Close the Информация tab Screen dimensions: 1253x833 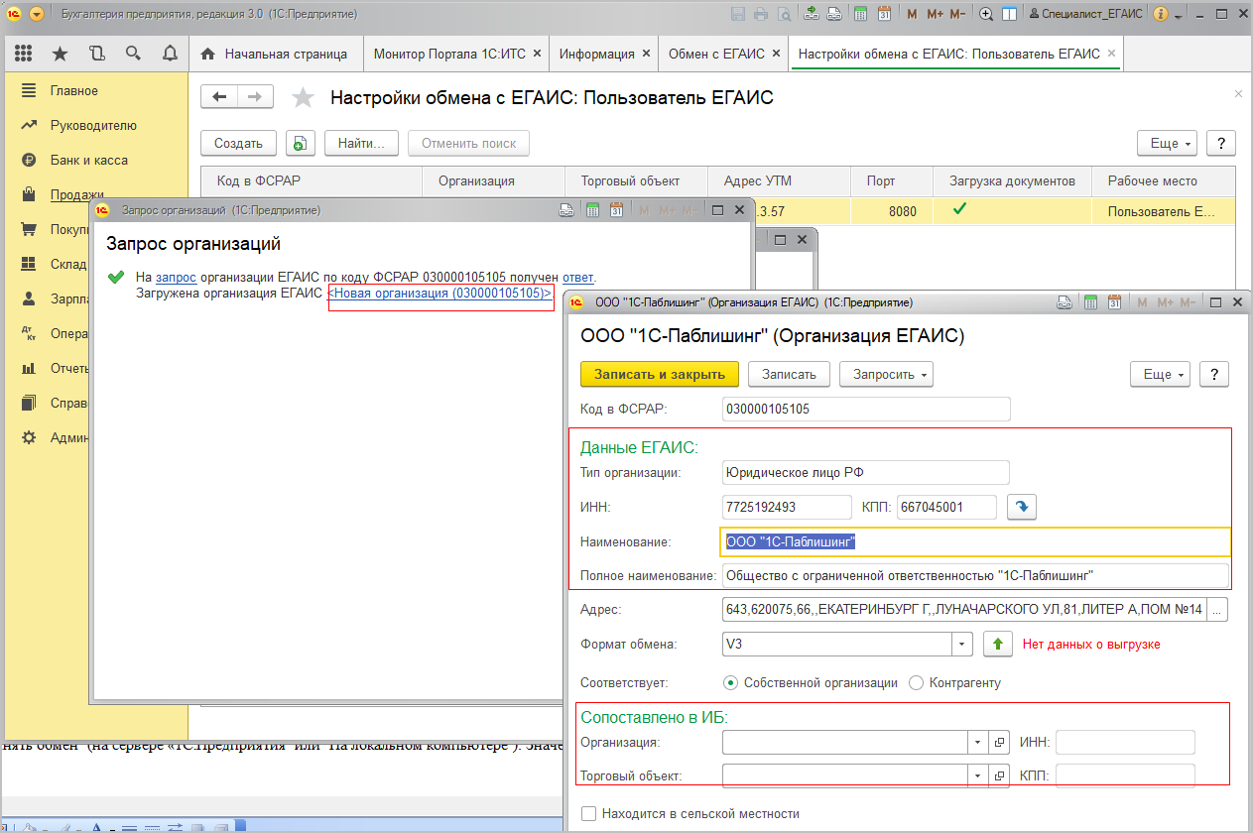pos(647,54)
